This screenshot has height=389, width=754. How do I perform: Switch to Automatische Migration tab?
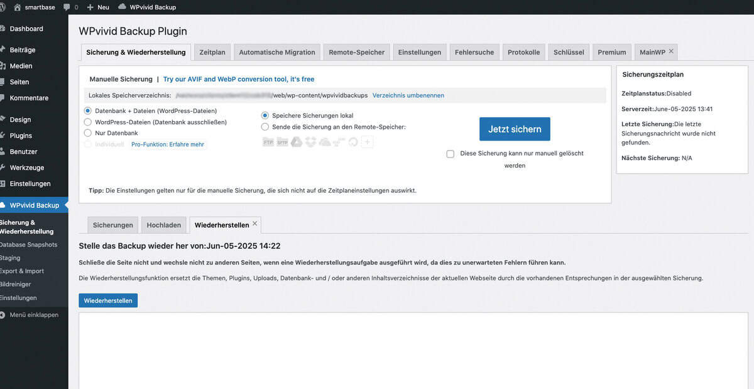point(277,52)
